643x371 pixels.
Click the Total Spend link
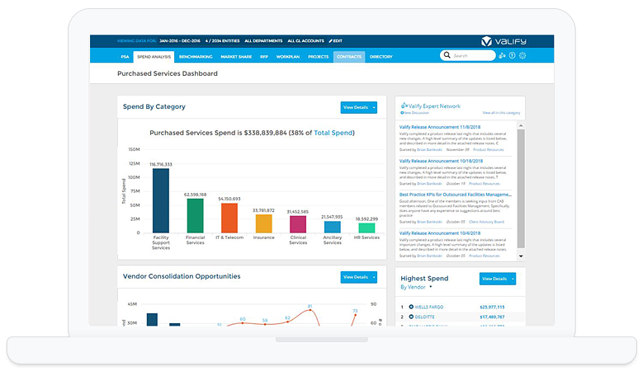[x=333, y=133]
